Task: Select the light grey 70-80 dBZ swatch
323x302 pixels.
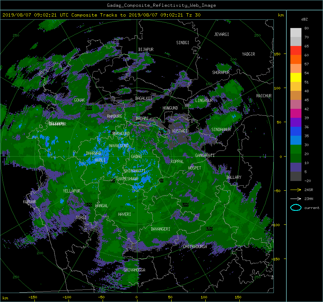Action: point(296,32)
